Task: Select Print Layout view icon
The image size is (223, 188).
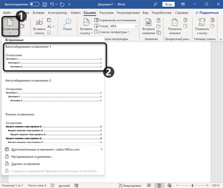Action: click(159, 186)
